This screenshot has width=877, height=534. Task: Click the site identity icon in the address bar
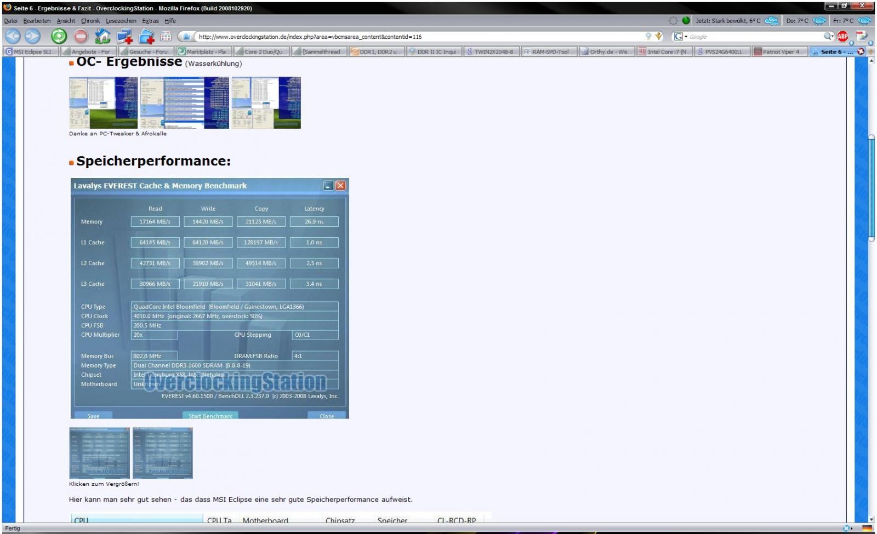tap(186, 37)
